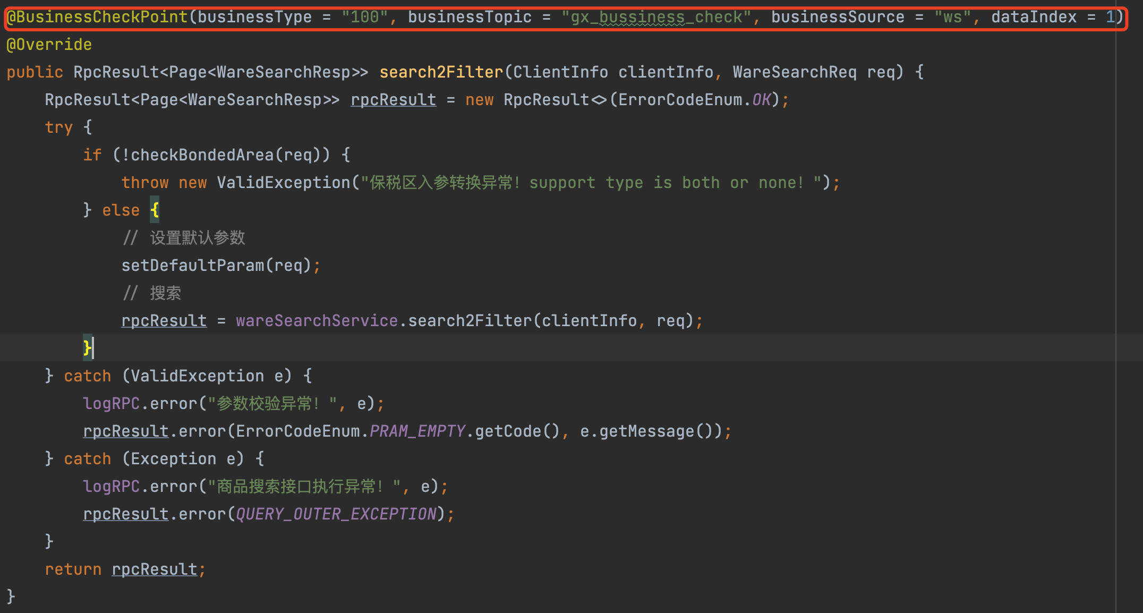The image size is (1143, 613).
Task: Click the setDefaultParam(req) call
Action: [216, 266]
